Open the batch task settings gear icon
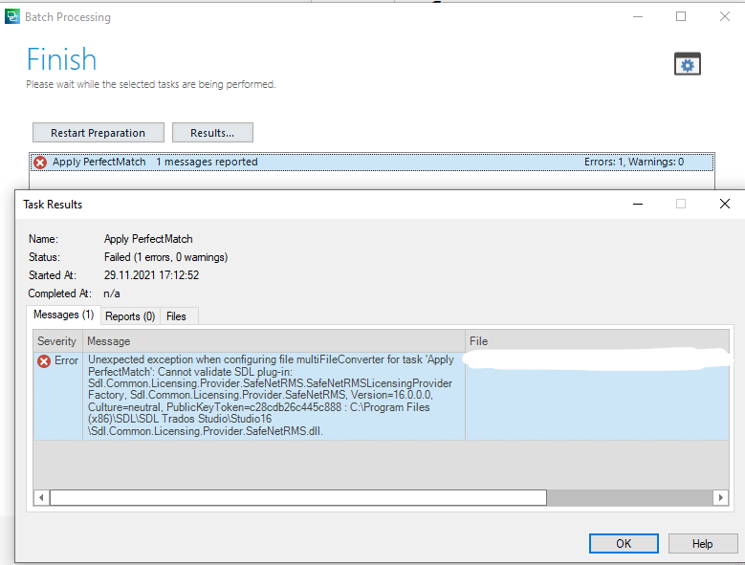The height and width of the screenshot is (565, 745). pyautogui.click(x=687, y=64)
